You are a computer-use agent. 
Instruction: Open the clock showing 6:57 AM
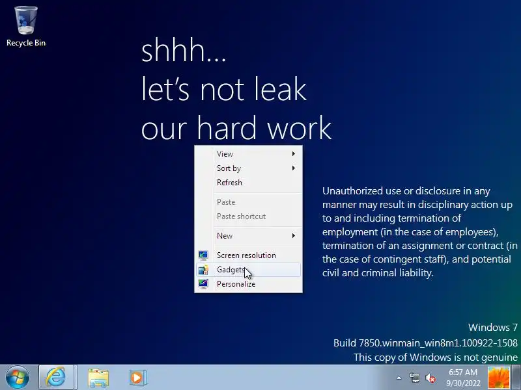(x=463, y=378)
